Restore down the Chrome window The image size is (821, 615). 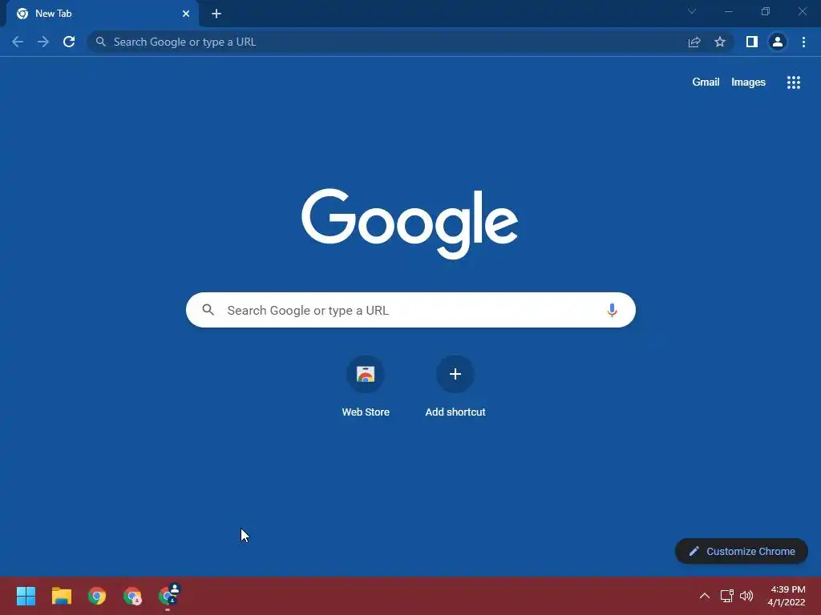coord(766,11)
